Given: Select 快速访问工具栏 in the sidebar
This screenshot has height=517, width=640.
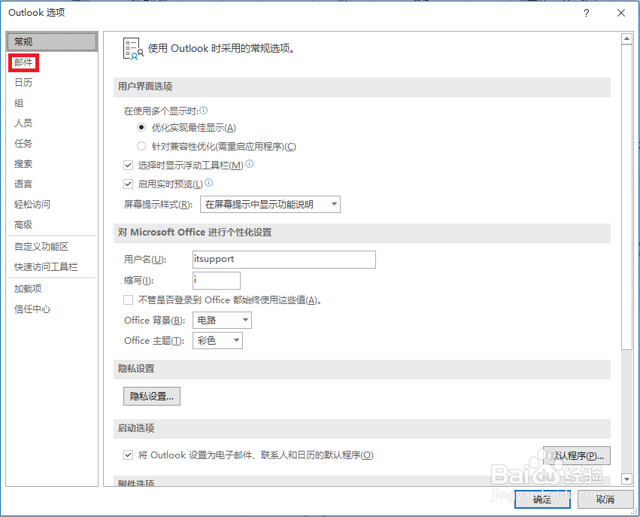Looking at the screenshot, I should 46,267.
